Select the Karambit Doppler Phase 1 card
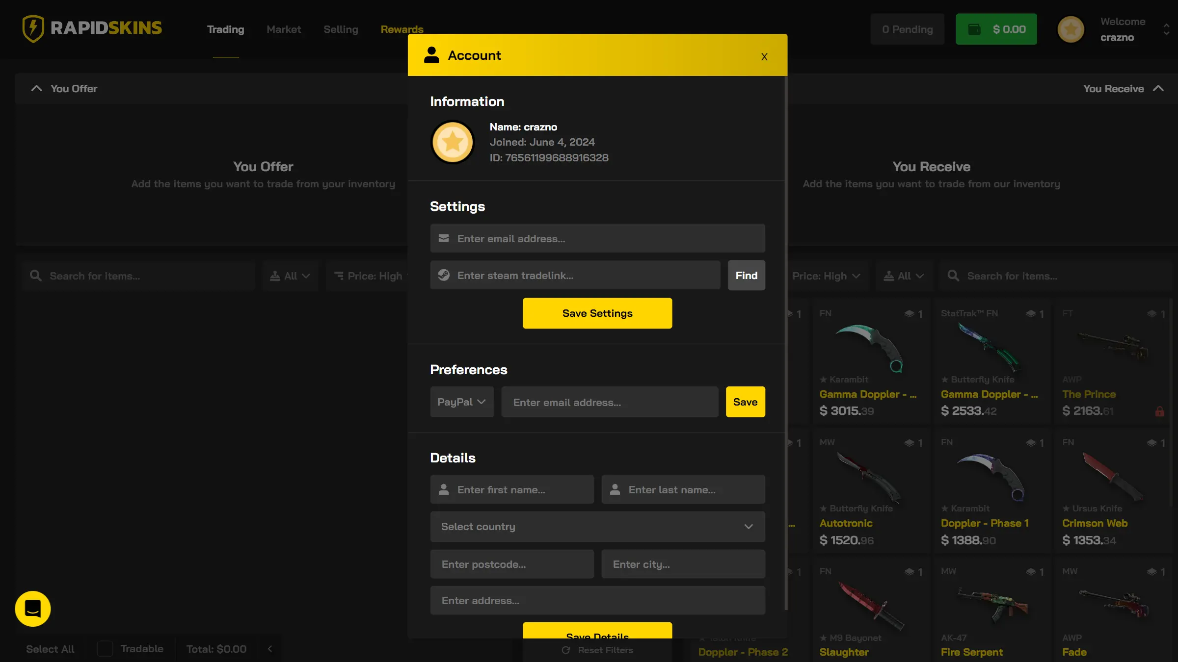 pyautogui.click(x=992, y=490)
